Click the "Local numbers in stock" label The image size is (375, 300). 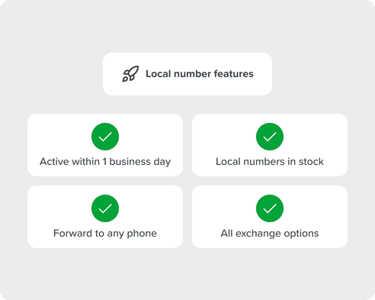pos(270,162)
